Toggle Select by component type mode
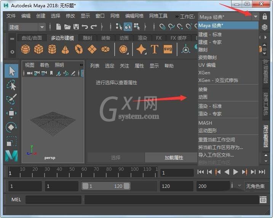273x218 pixels. pyautogui.click(x=137, y=27)
